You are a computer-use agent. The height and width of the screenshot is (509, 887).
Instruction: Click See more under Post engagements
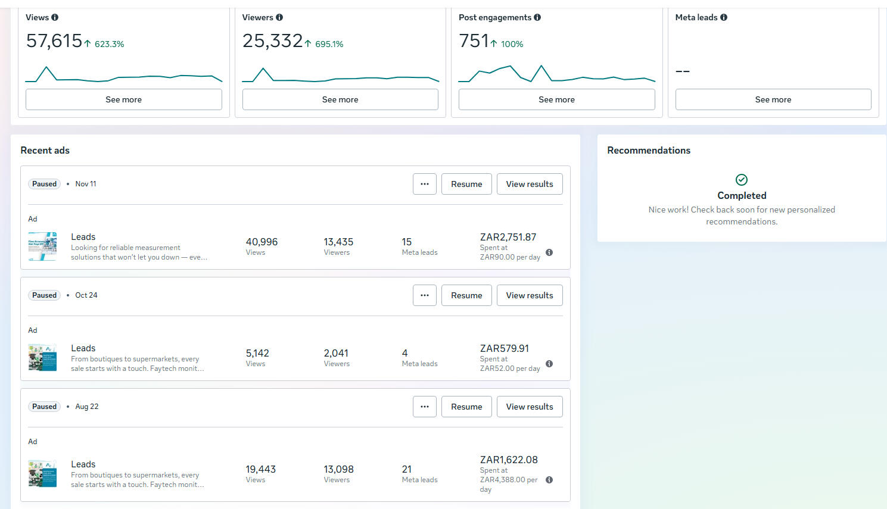556,99
